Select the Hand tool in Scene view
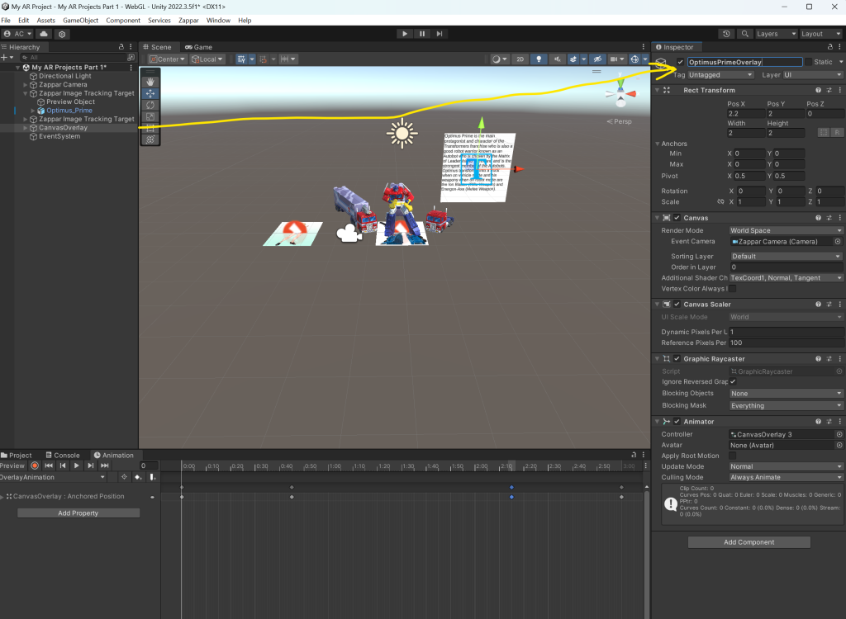Image resolution: width=846 pixels, height=619 pixels. point(150,82)
